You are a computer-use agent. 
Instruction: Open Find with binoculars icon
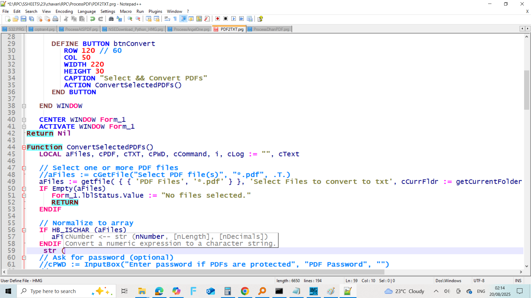111,19
